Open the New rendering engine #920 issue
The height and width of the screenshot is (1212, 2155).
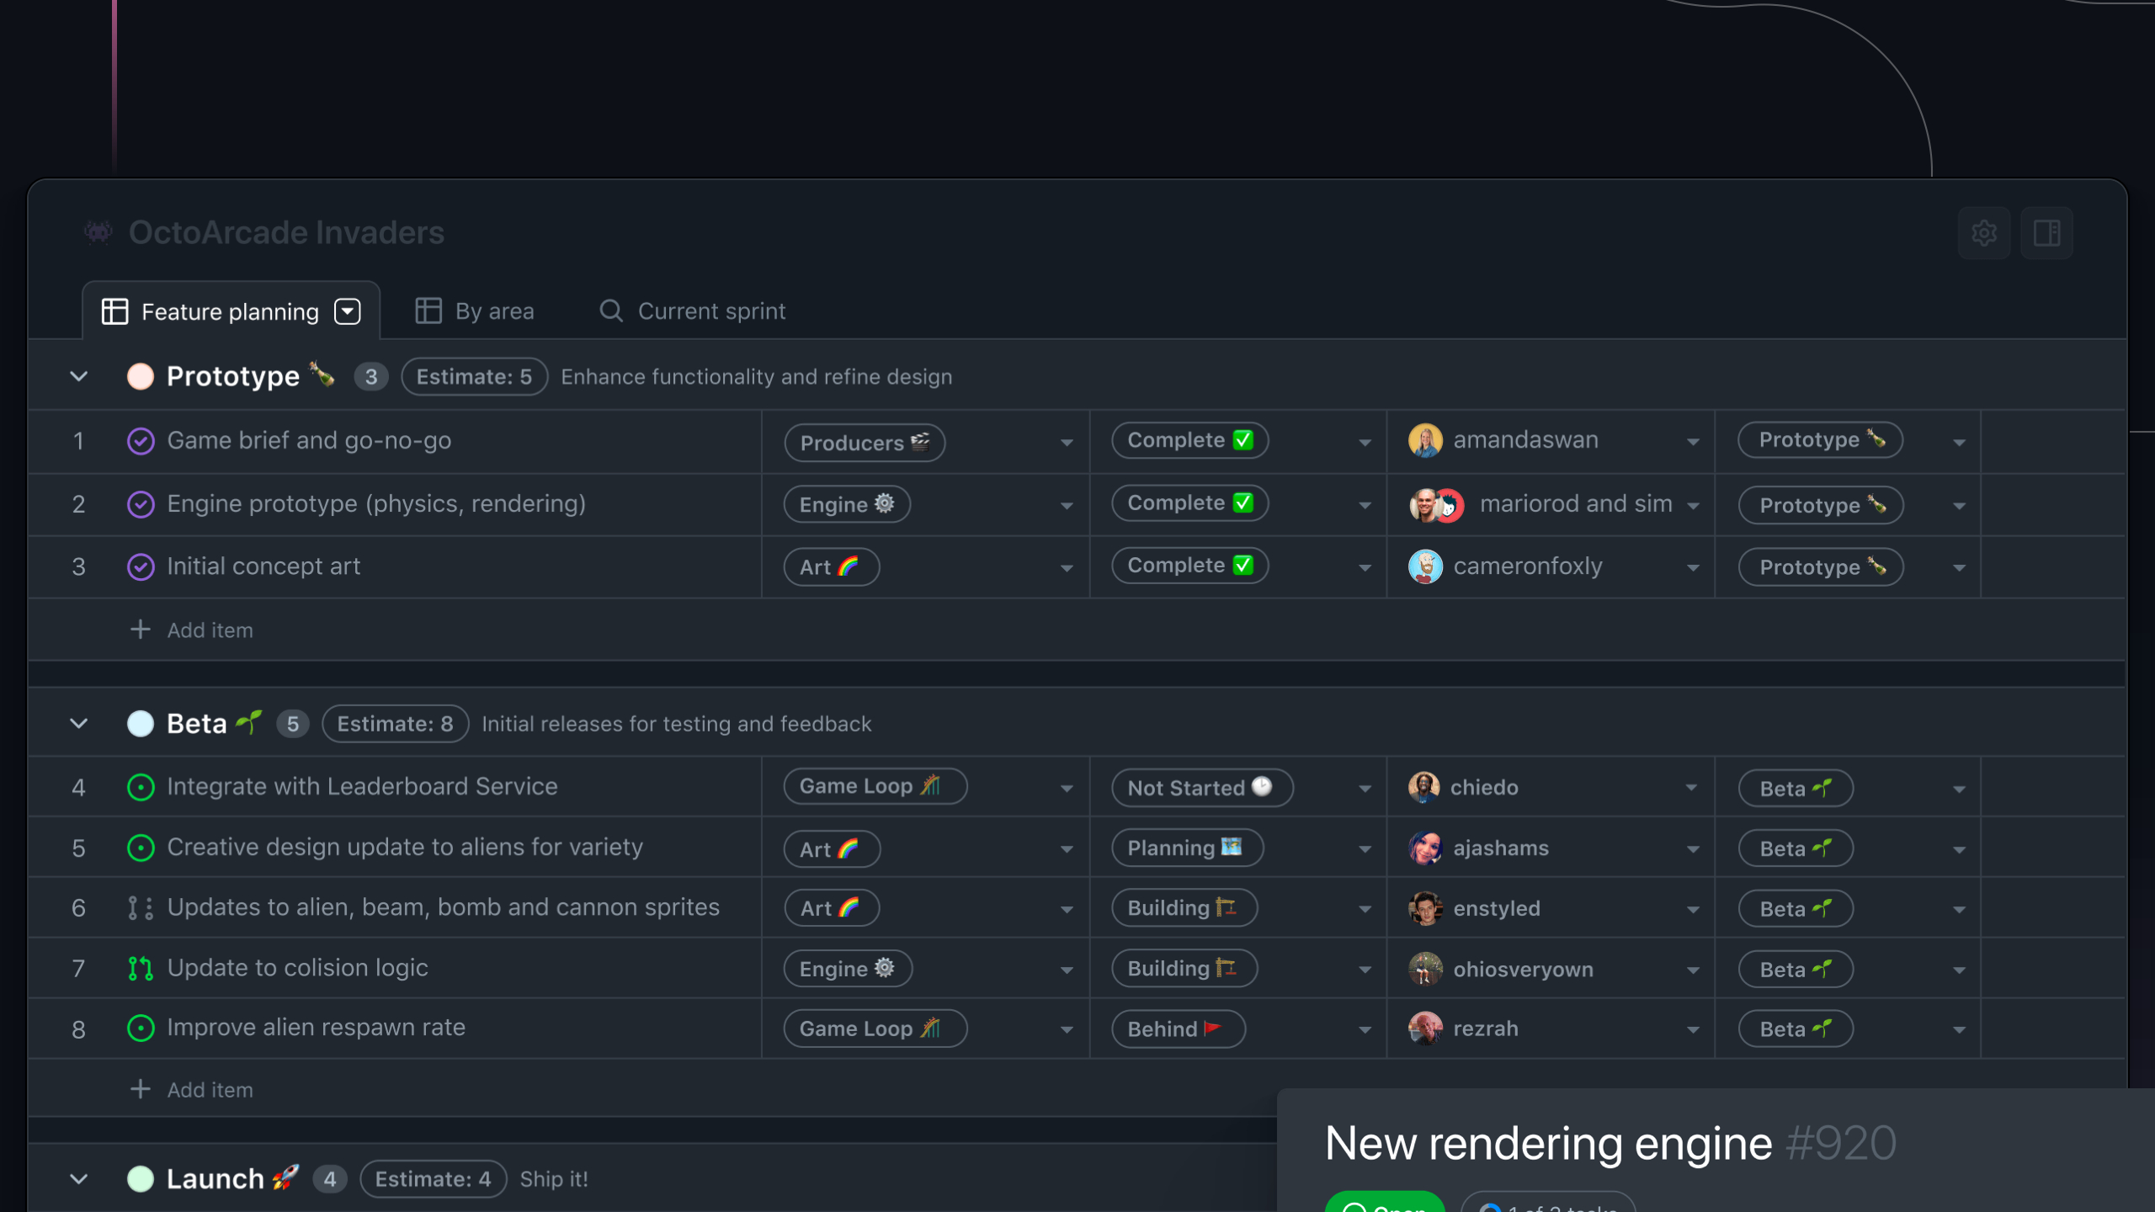pyautogui.click(x=1610, y=1144)
